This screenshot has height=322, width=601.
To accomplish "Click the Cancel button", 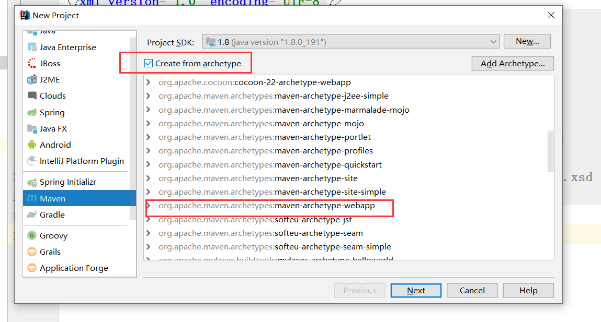I will (472, 291).
